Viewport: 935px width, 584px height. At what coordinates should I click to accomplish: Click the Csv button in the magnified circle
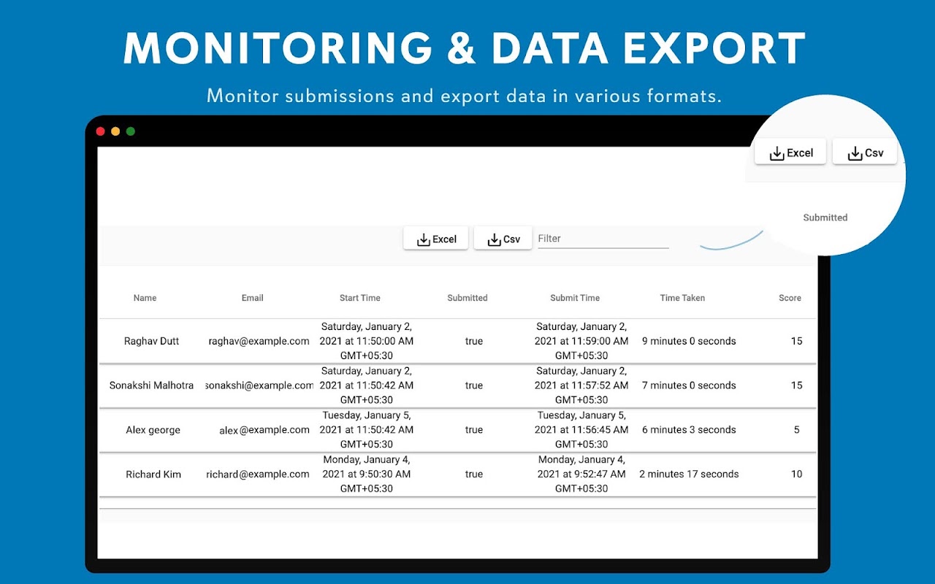click(865, 153)
